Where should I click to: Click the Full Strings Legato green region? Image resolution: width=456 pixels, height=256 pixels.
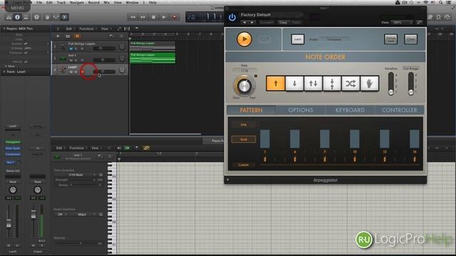pyautogui.click(x=152, y=58)
